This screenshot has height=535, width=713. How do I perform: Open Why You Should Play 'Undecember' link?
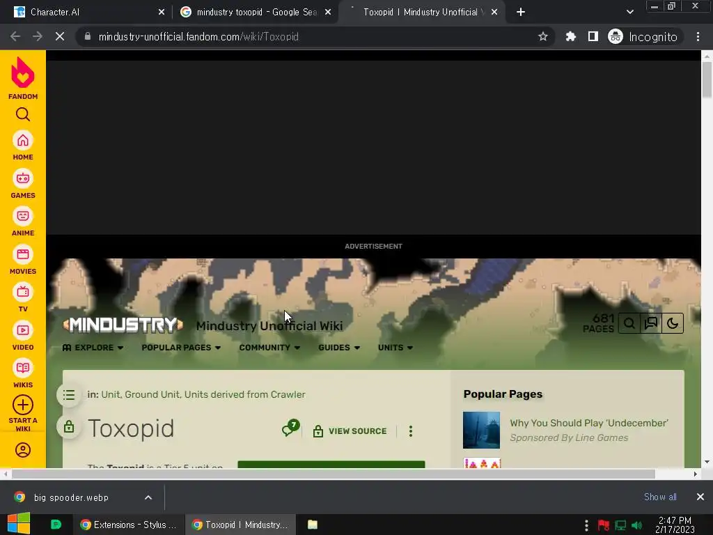click(x=589, y=423)
